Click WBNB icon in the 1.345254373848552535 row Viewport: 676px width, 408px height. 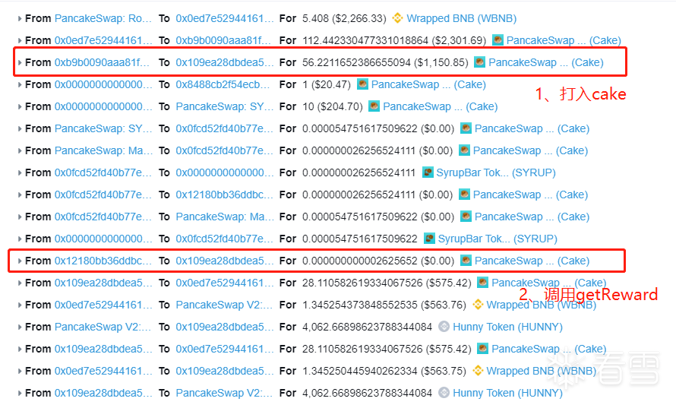pos(478,305)
